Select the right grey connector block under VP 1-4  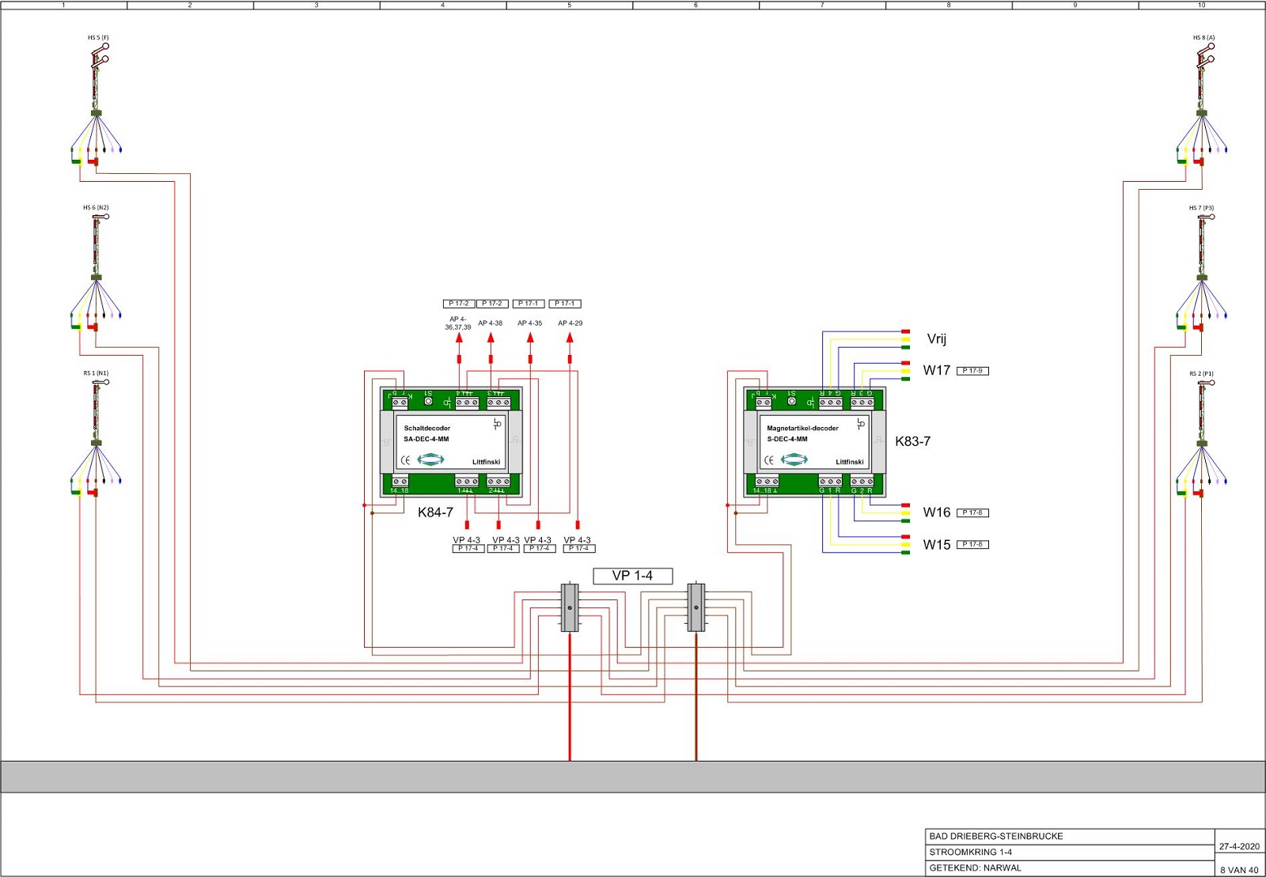pos(696,607)
